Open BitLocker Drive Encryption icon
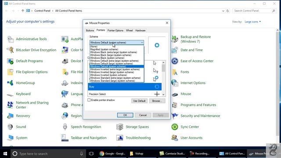Screen dimensions: 281x158 [10, 50]
